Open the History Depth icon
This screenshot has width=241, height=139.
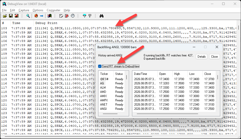(90, 16)
